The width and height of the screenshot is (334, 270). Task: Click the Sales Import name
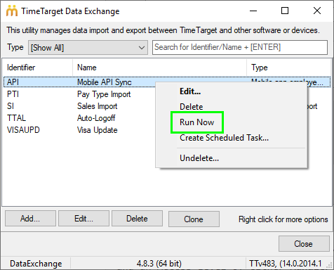[98, 106]
